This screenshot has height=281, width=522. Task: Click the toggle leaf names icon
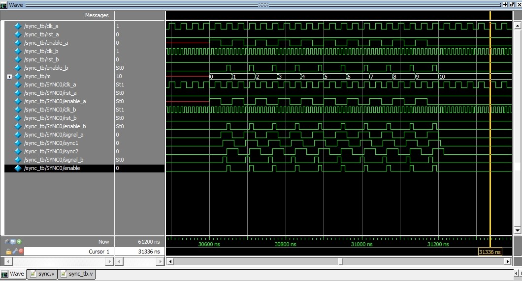[x=7, y=242]
